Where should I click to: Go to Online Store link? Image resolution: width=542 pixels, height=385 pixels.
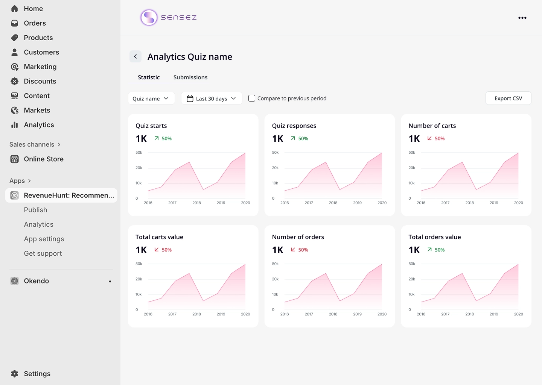[x=44, y=159]
